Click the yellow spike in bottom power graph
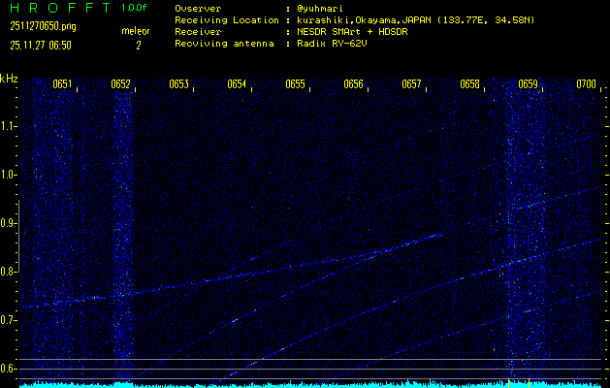Screen dimensions: 610x388 click(508, 381)
